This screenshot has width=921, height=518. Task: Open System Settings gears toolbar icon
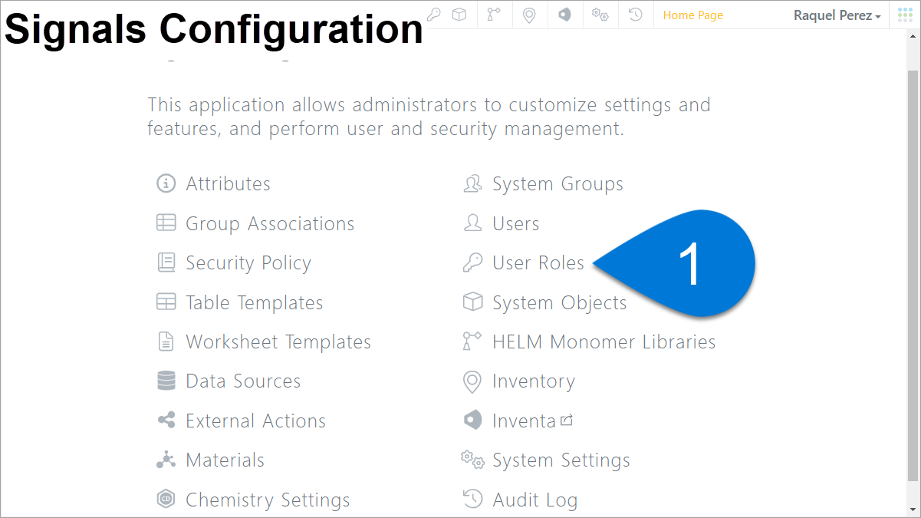pyautogui.click(x=600, y=15)
